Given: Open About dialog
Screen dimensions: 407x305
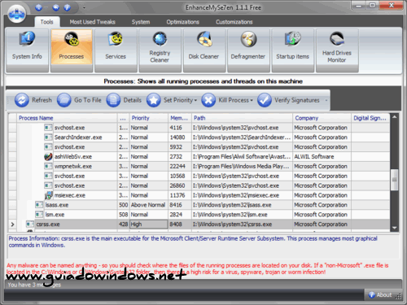Looking at the screenshot, I should point(380,295).
